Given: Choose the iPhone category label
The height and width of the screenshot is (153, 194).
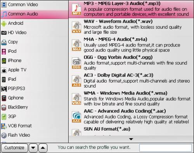Looking at the screenshot, I should point(15,60).
